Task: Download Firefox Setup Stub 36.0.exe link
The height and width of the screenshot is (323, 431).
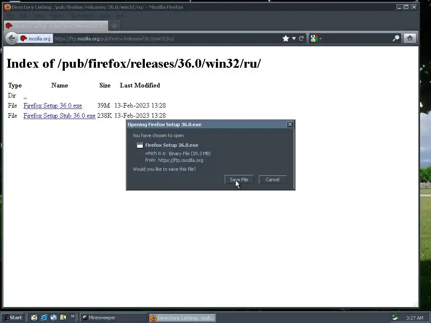Action: [59, 116]
